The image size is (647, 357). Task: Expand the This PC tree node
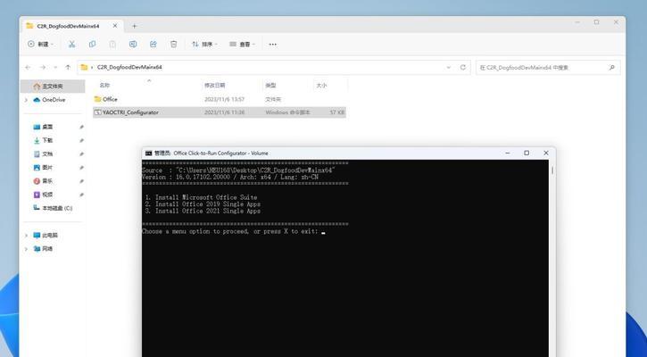coord(27,236)
